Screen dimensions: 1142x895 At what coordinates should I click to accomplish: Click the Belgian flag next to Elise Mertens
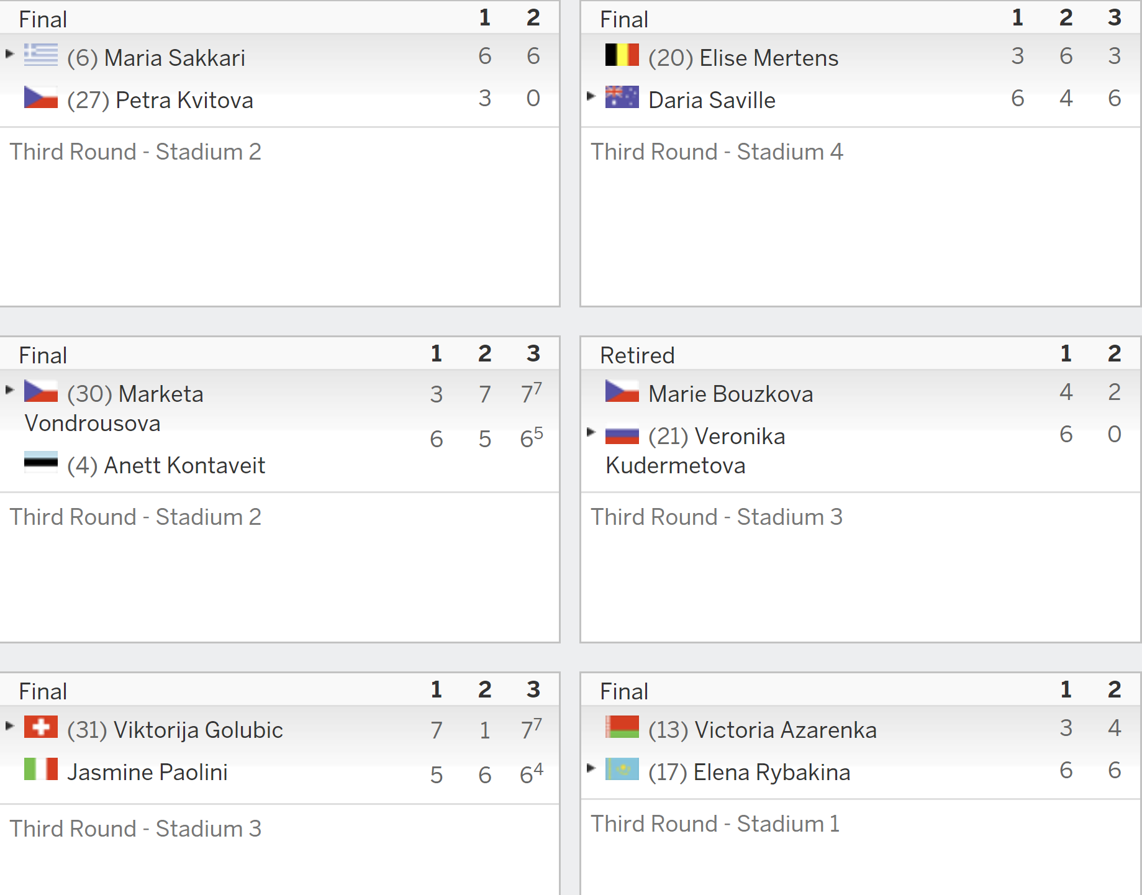tap(622, 55)
